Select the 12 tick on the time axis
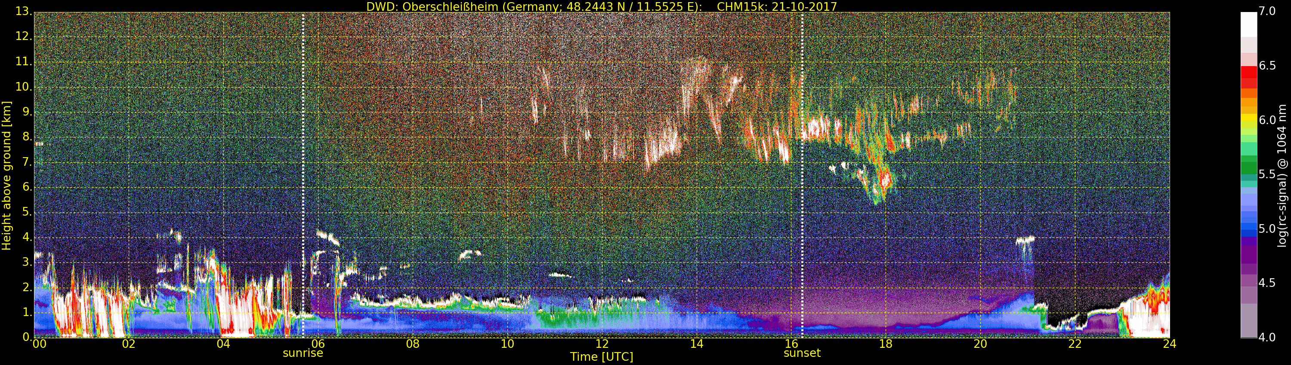The width and height of the screenshot is (1291, 365). click(602, 344)
